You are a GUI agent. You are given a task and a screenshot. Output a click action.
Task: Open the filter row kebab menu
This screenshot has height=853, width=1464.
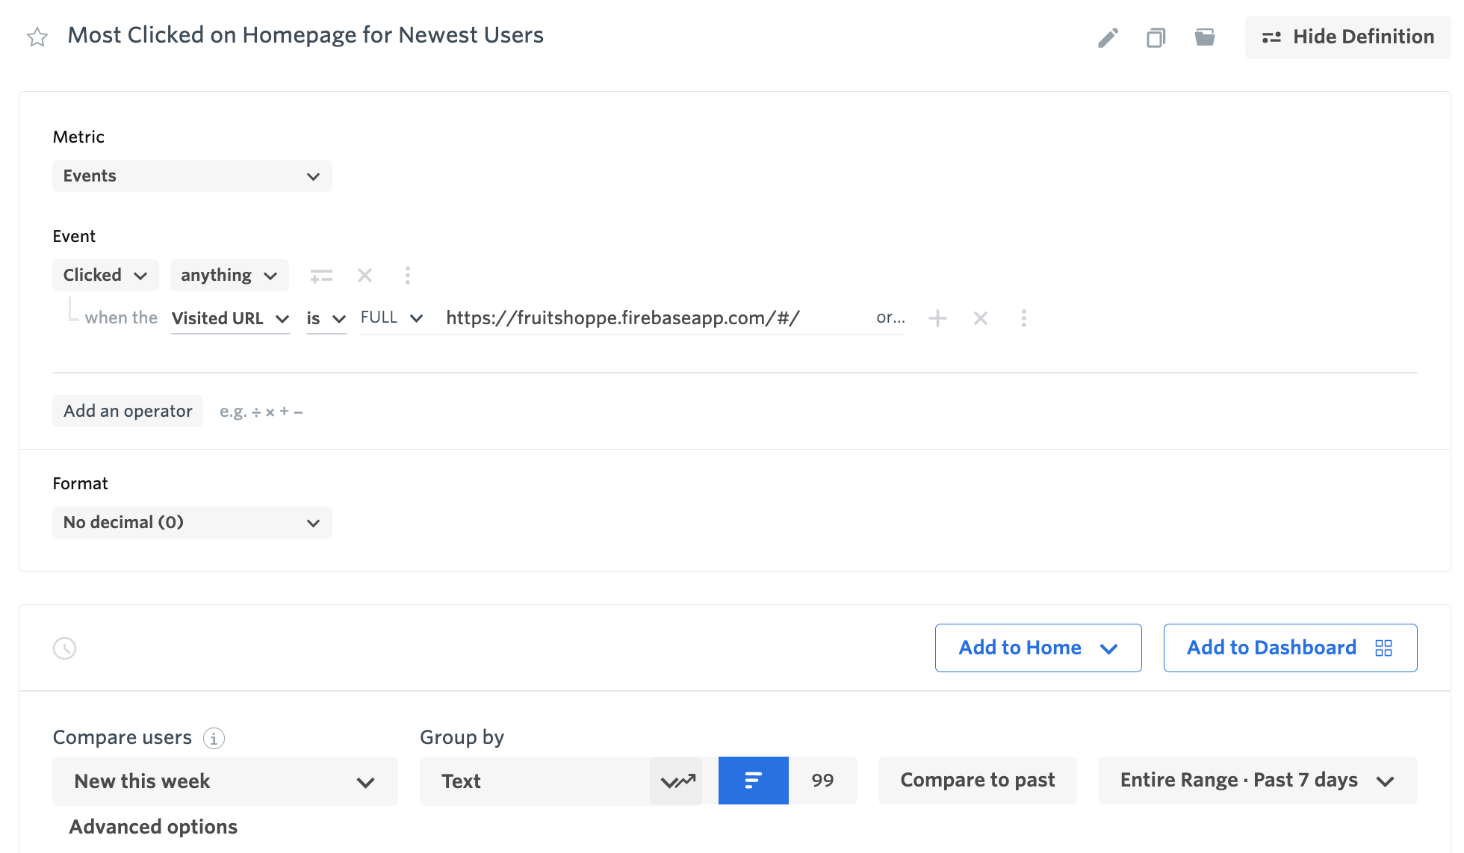pyautogui.click(x=1023, y=319)
